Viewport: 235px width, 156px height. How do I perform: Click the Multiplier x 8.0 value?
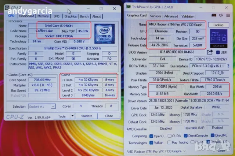pyautogui.click(x=42, y=85)
